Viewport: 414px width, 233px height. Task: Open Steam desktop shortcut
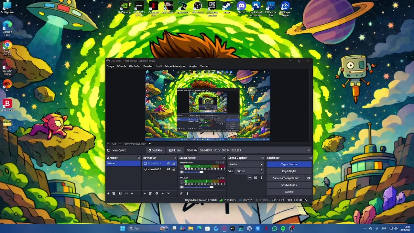227,8
